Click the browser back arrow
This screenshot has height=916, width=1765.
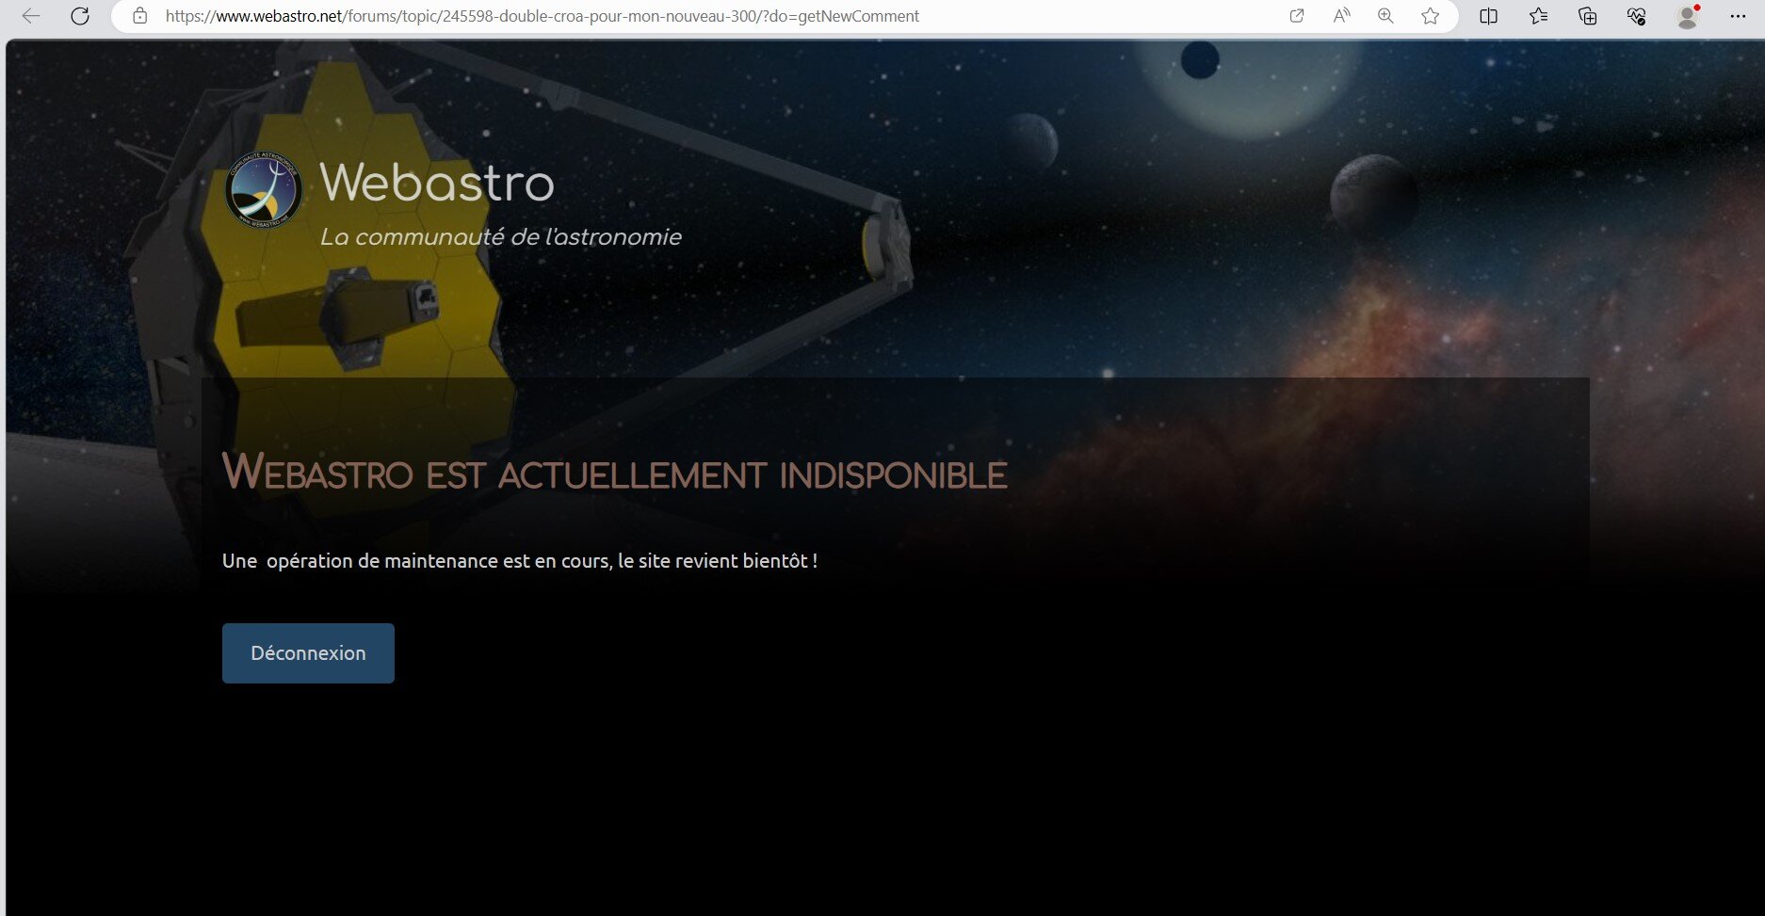pos(30,16)
